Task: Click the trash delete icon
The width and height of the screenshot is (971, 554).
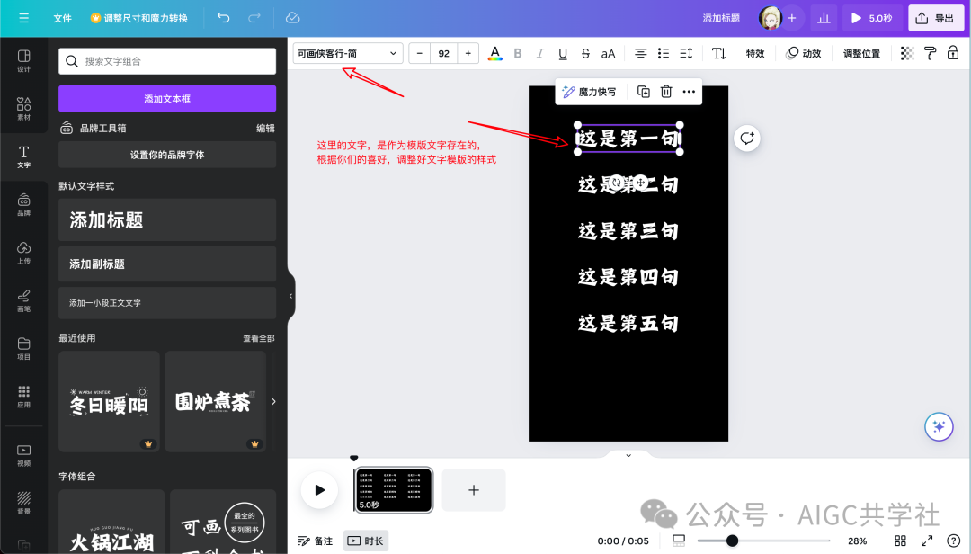Action: pyautogui.click(x=666, y=92)
